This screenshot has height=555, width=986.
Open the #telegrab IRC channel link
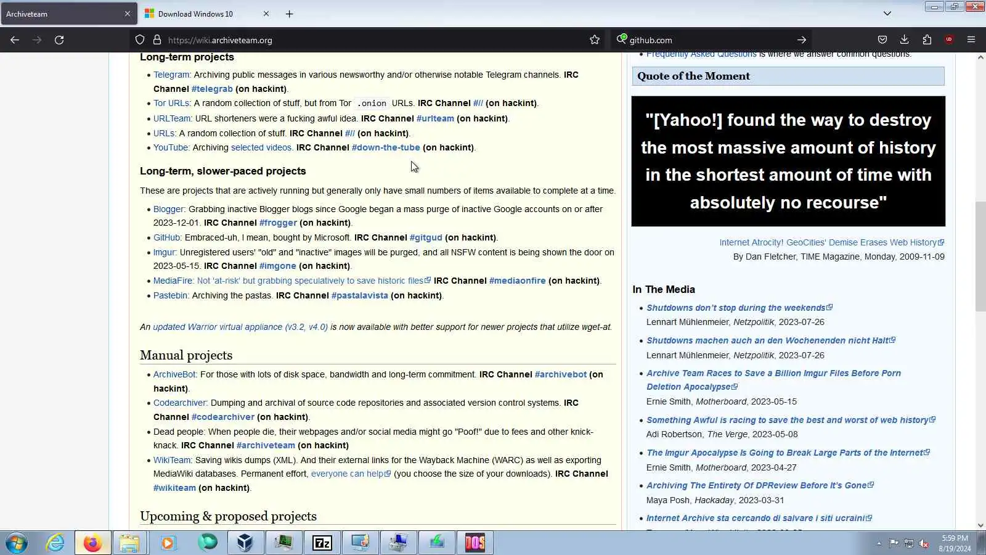click(212, 89)
